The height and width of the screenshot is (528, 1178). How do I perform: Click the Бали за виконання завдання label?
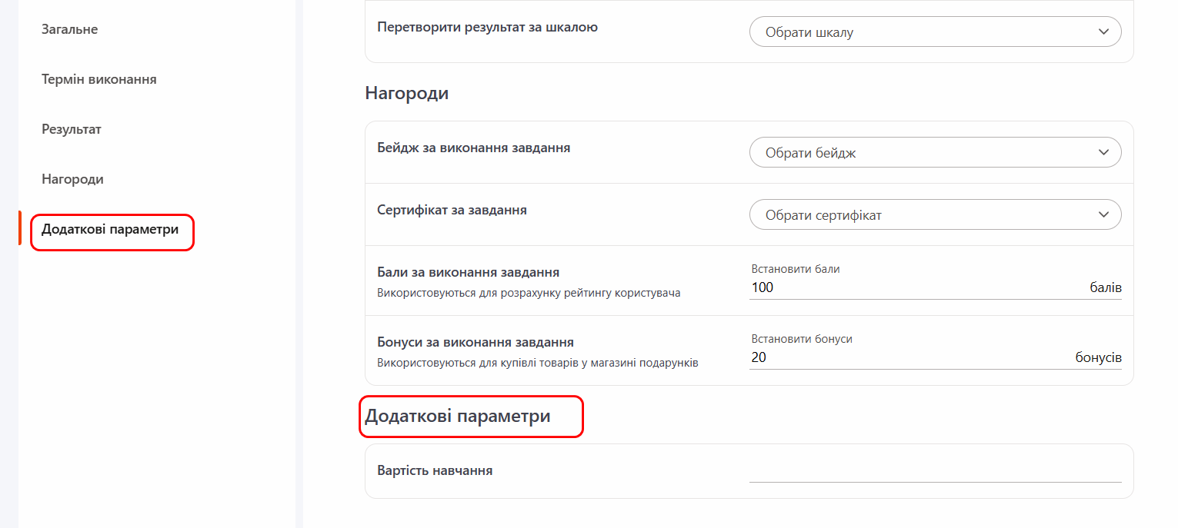pyautogui.click(x=468, y=272)
